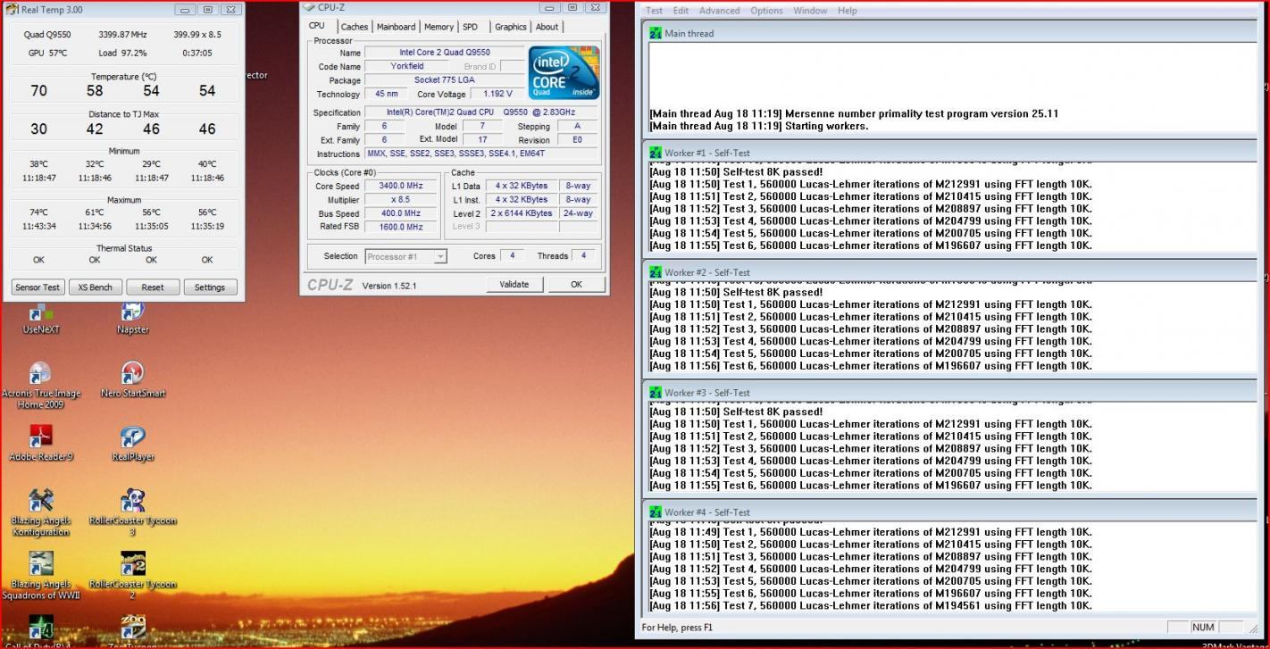
Task: Click the Name field 'Intel Core 2 Quad Q9550'
Action: tap(445, 53)
